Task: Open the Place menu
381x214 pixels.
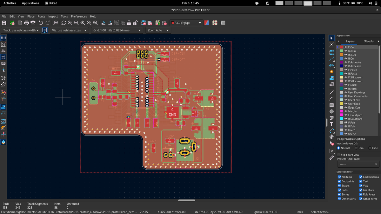Action: pos(31,16)
